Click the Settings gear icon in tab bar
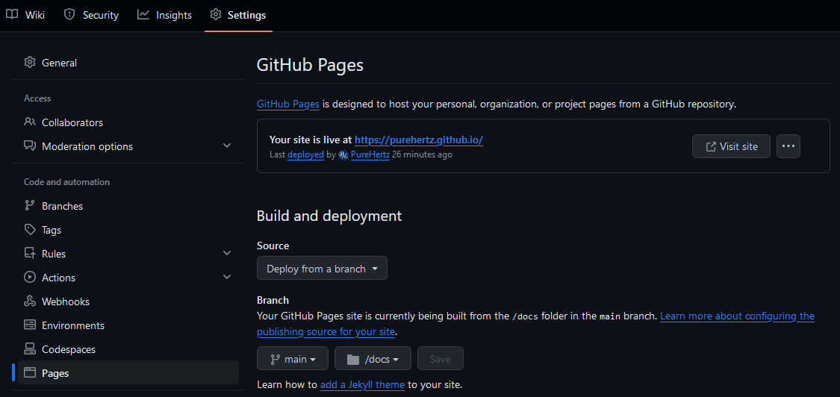 pyautogui.click(x=216, y=14)
